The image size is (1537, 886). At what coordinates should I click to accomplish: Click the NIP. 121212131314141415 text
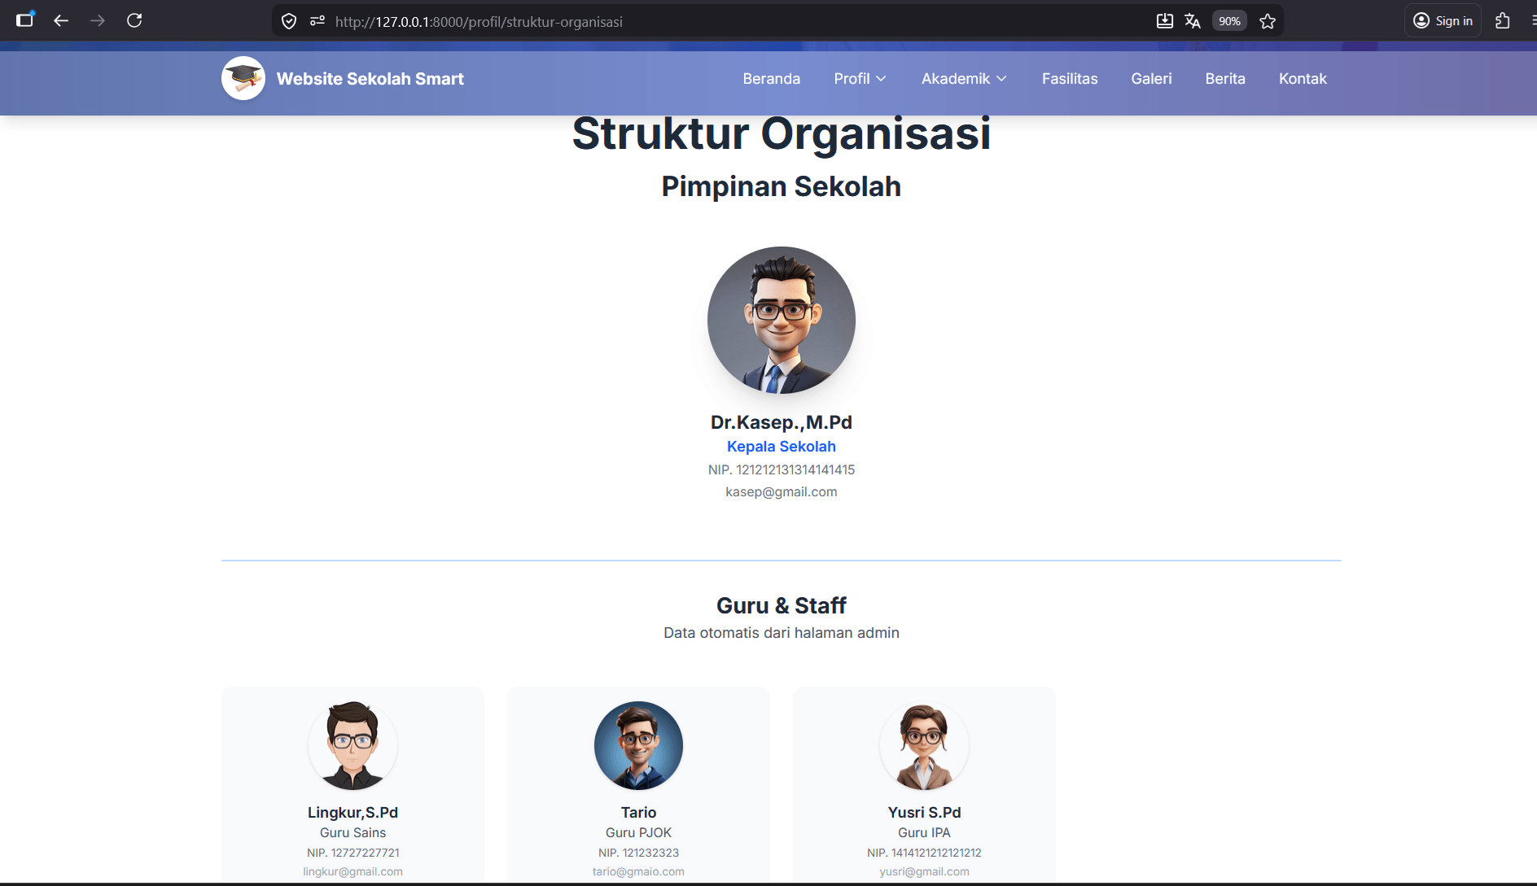[782, 470]
